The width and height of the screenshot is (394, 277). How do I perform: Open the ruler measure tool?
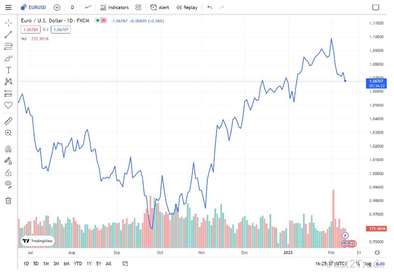8,121
